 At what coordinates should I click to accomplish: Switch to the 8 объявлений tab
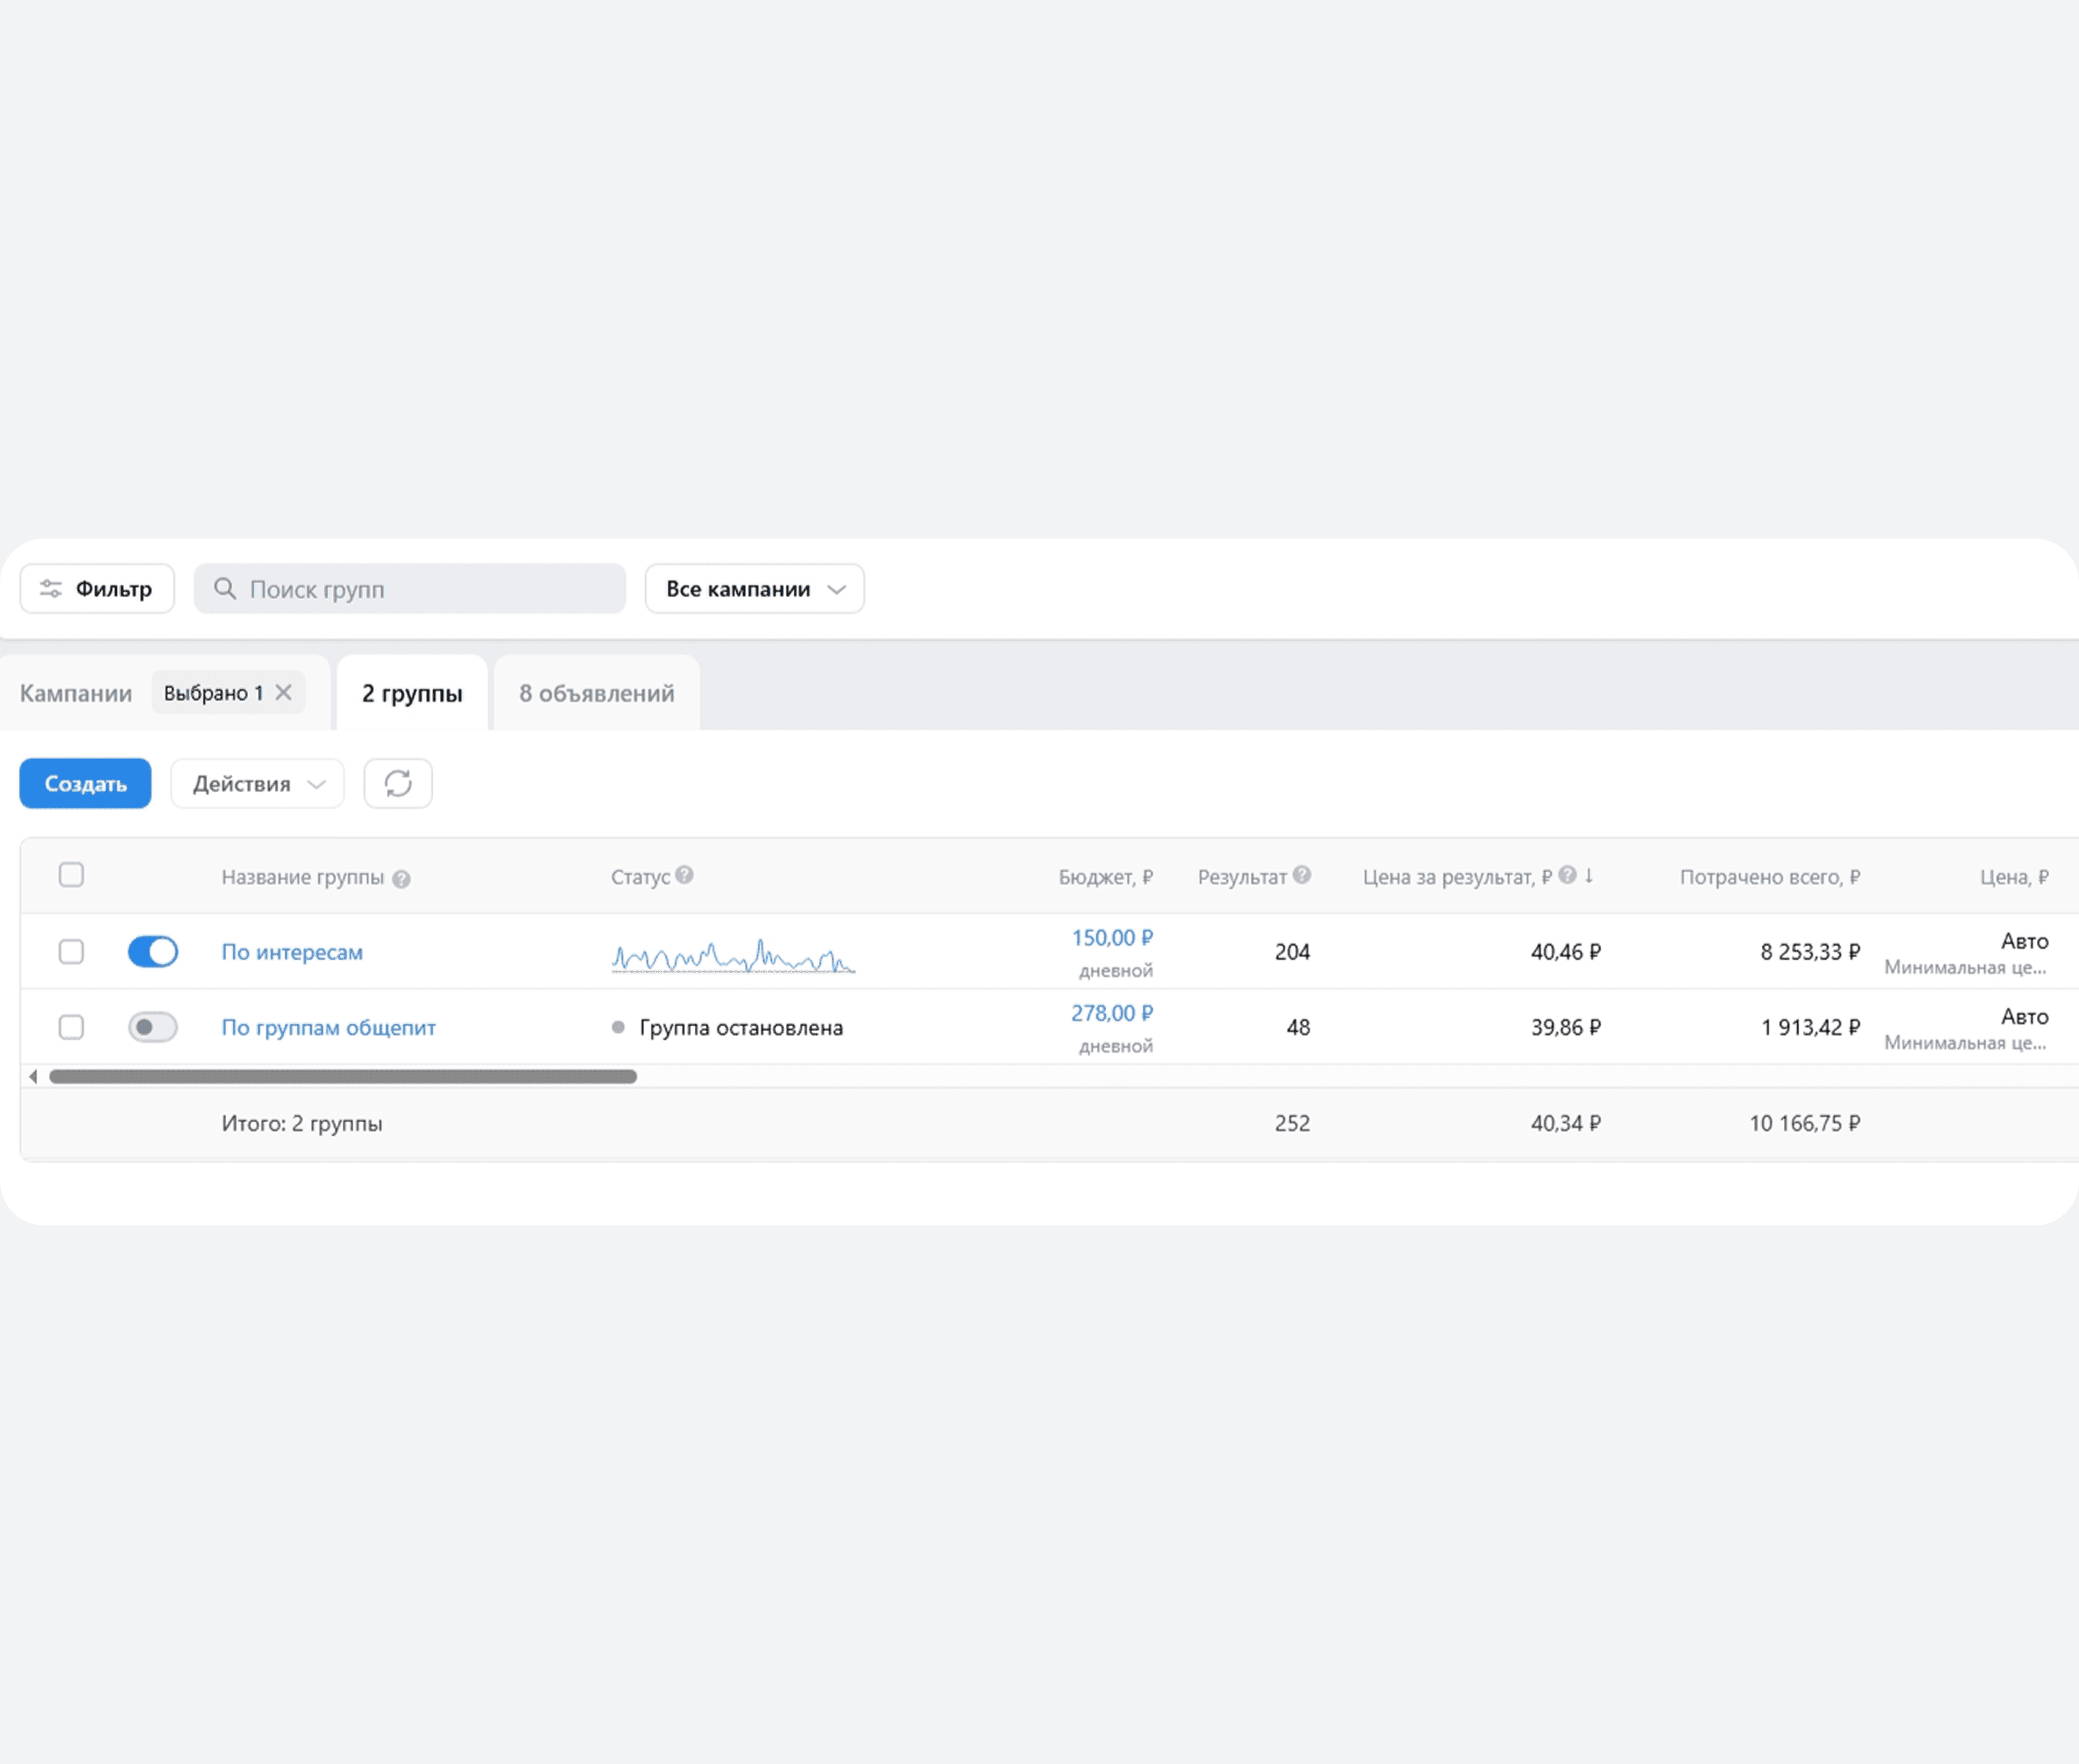point(596,693)
